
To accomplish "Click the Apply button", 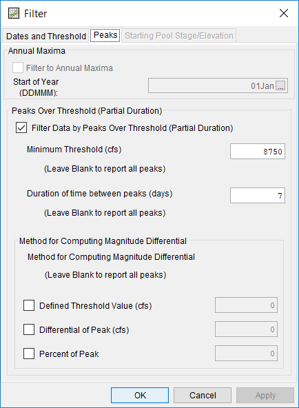I will (x=265, y=396).
